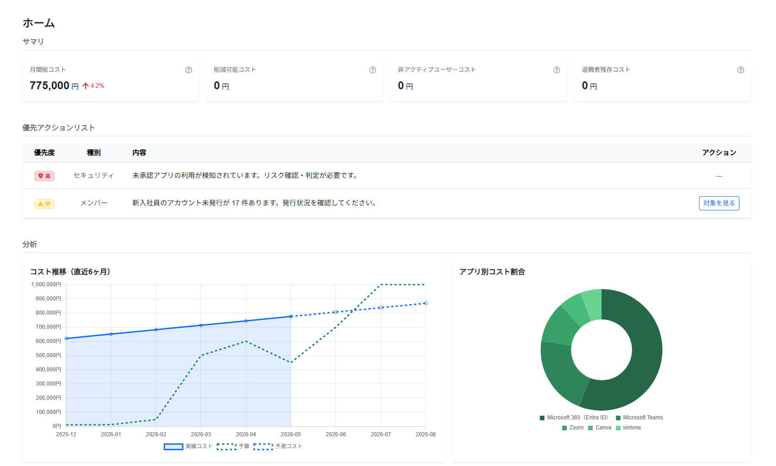Click the 高 priority shield badge
The width and height of the screenshot is (776, 466).
pos(44,176)
